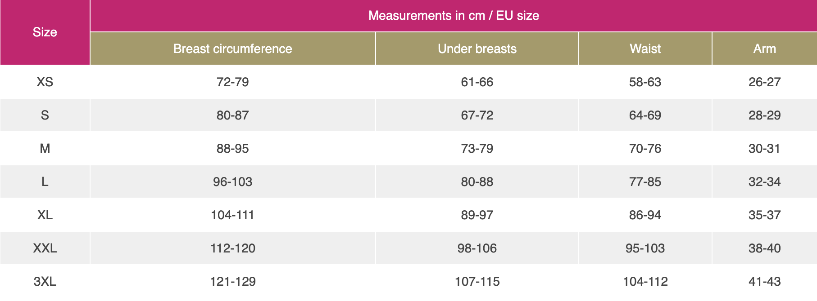Select the Breast circumference column header

232,49
